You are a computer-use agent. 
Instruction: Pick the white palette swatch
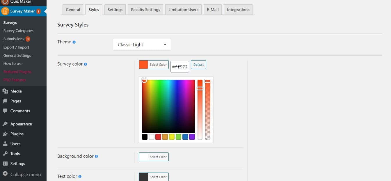152,137
